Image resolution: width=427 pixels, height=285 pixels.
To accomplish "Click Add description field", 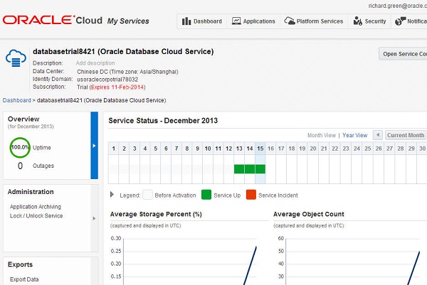I will point(95,63).
